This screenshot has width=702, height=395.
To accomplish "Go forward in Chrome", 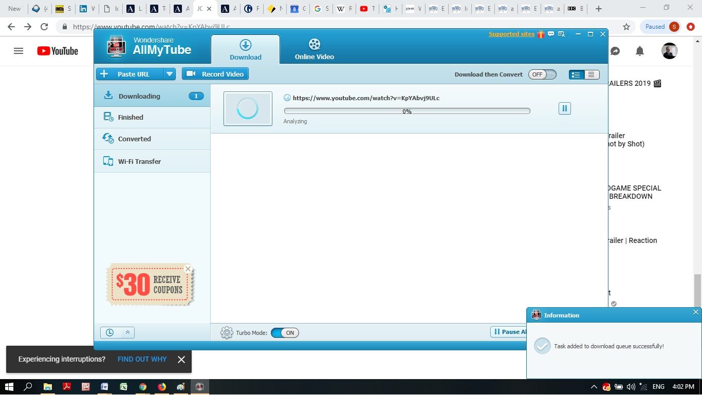I will click(28, 27).
